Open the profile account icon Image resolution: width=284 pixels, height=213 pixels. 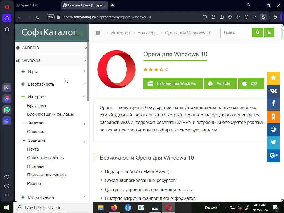[x=263, y=17]
